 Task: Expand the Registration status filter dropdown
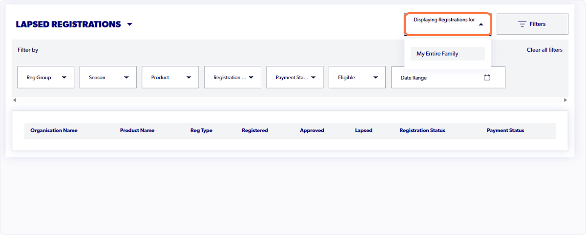tap(232, 77)
